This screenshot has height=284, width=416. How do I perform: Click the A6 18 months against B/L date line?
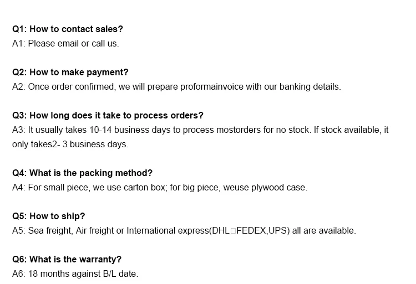(75, 273)
